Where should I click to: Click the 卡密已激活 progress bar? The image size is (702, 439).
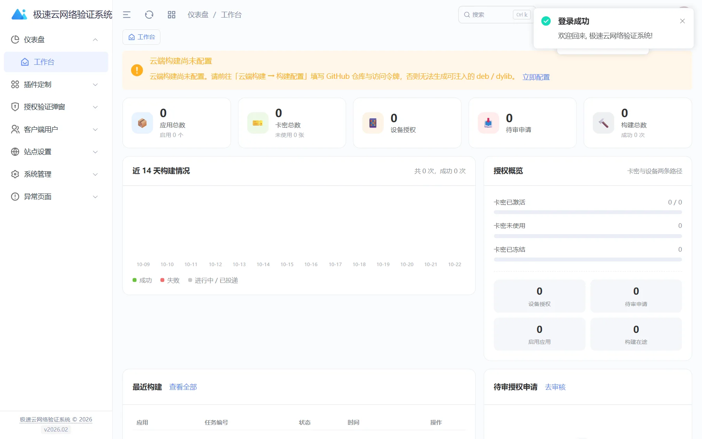(x=588, y=212)
